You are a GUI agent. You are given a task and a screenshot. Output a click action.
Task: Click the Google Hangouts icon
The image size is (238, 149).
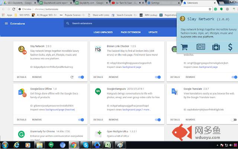(98, 92)
